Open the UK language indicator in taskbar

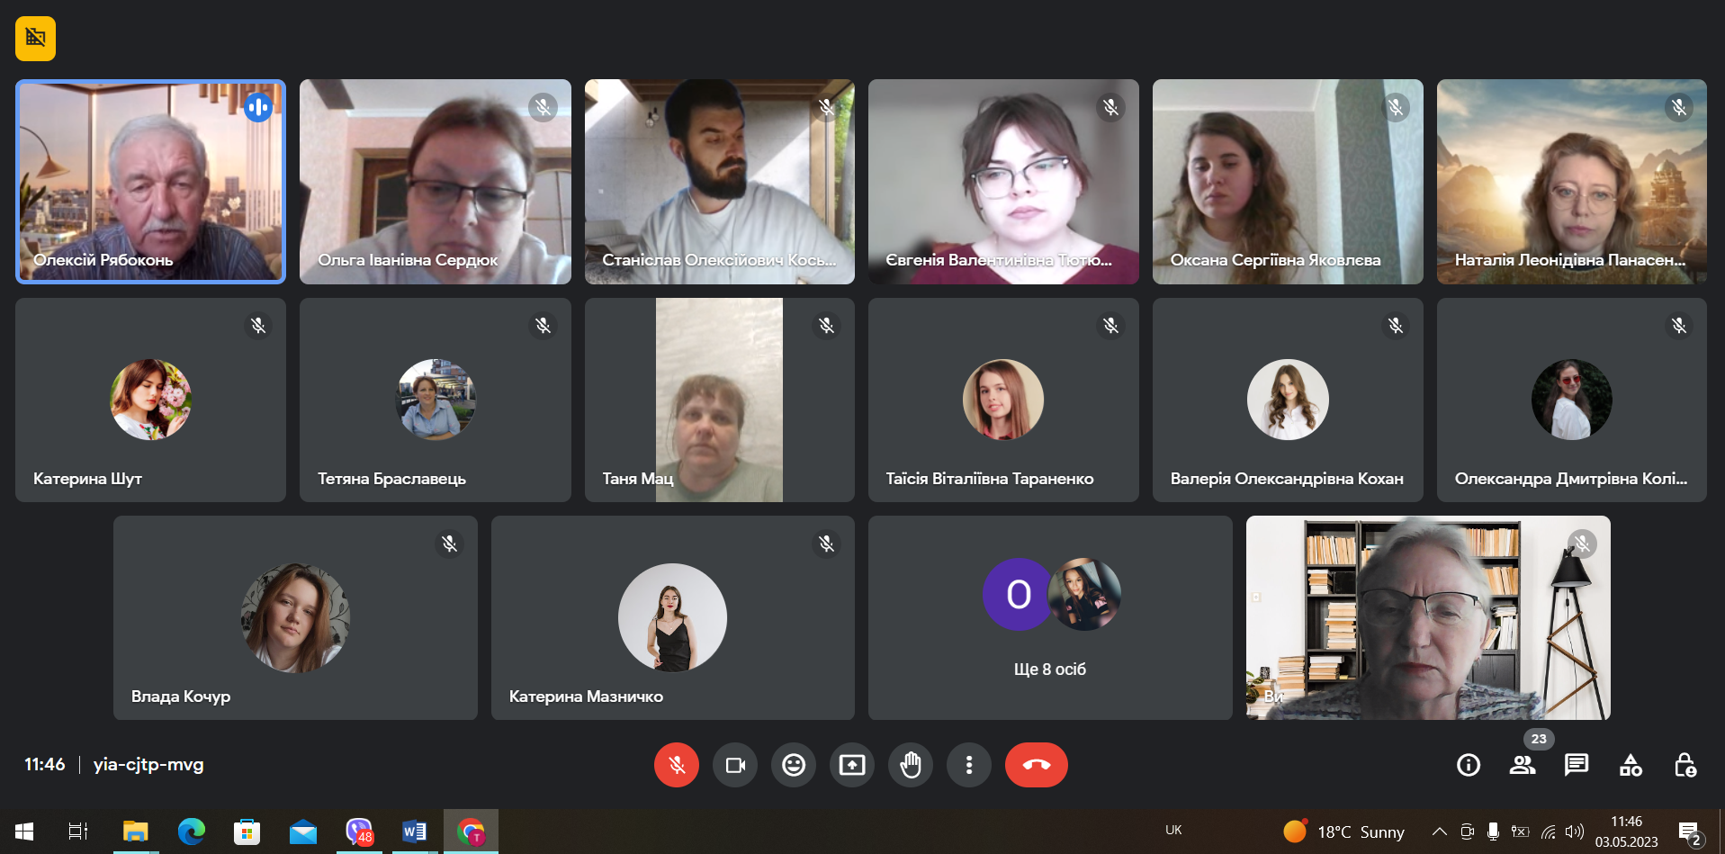(x=1173, y=831)
